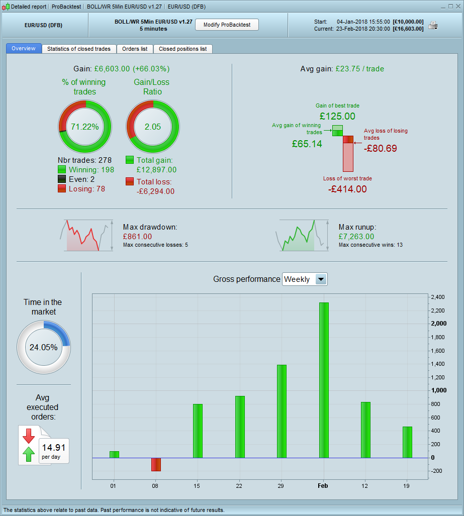Switch to the Overview tab
Image resolution: width=464 pixels, height=516 pixels.
[24, 48]
